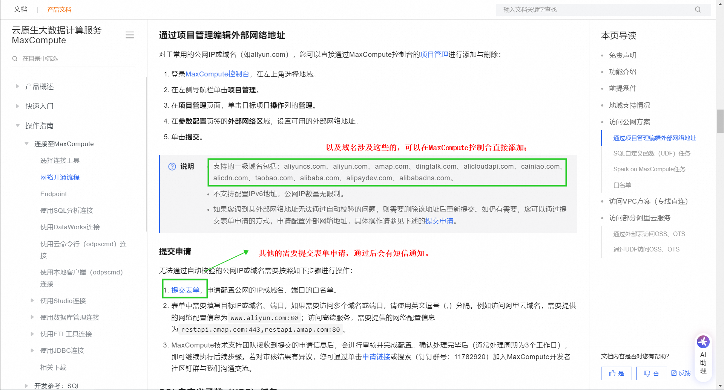724x390 pixels.
Task: Jump to 访问部分阿里云服务 in guide
Action: pos(640,218)
